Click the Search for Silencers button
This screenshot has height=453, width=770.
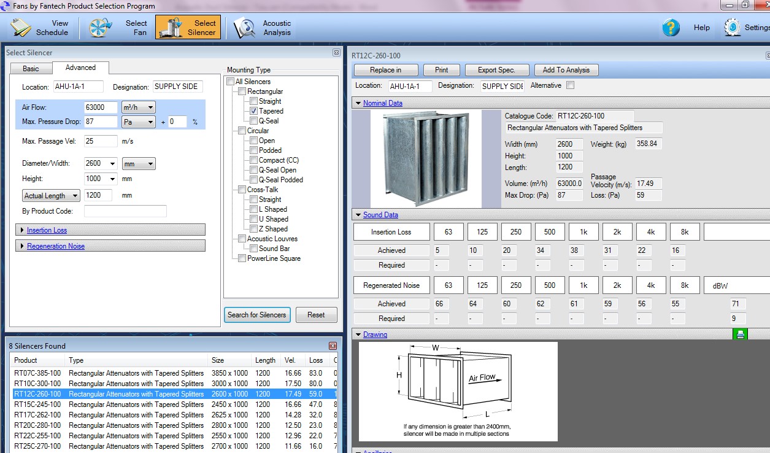pos(256,315)
